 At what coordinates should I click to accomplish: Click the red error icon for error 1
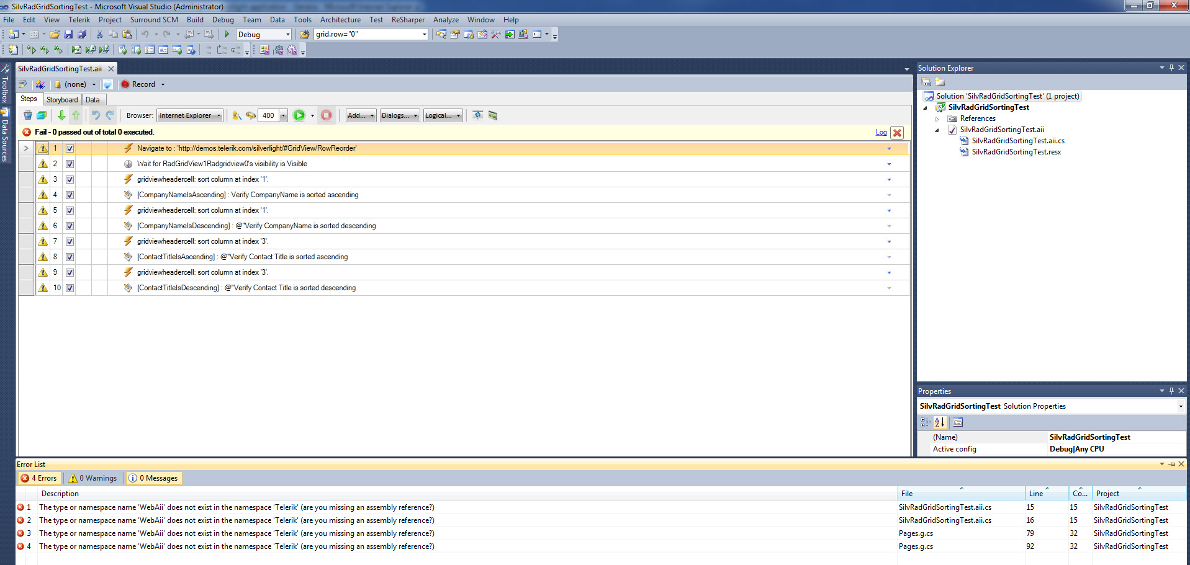click(20, 507)
